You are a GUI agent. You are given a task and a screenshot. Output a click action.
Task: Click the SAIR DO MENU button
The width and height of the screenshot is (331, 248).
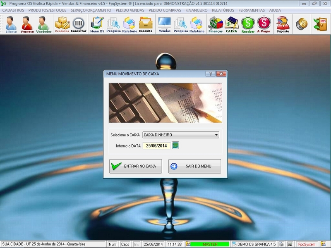click(x=194, y=166)
